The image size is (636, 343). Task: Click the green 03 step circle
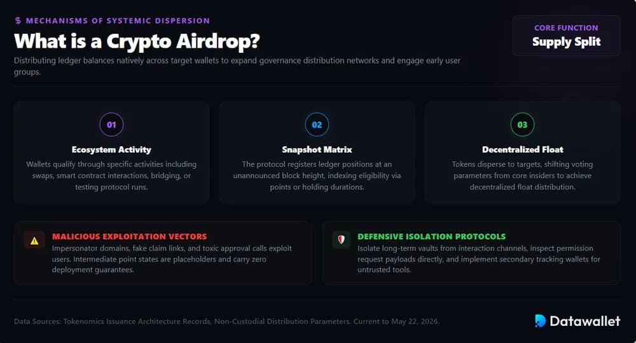522,125
